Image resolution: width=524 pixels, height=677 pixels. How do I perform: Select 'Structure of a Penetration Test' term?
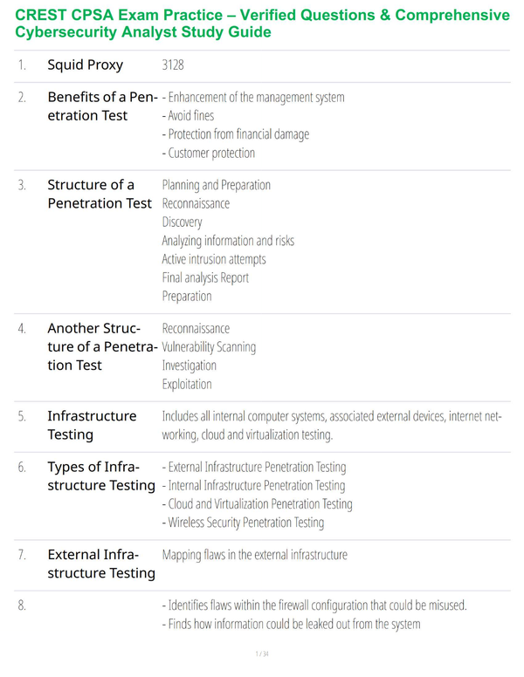[x=100, y=194]
